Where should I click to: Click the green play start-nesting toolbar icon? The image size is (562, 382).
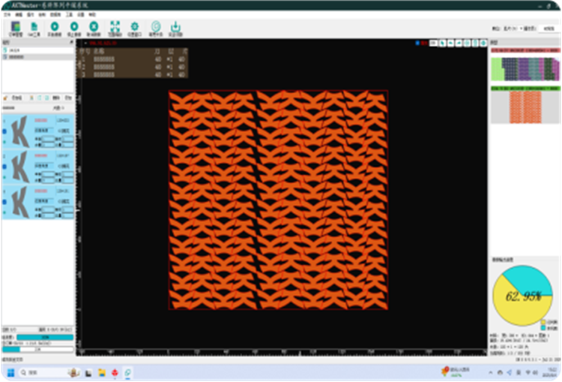pos(55,28)
